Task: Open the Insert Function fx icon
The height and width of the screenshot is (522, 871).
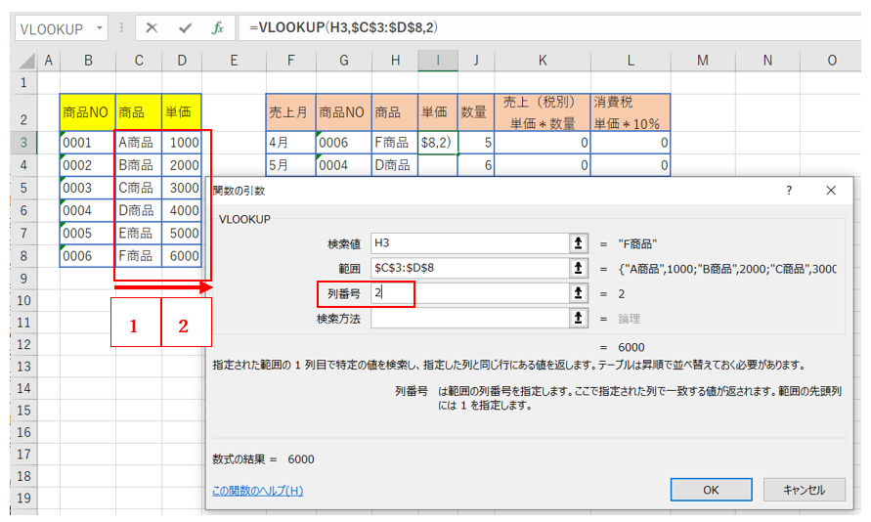Action: [218, 28]
